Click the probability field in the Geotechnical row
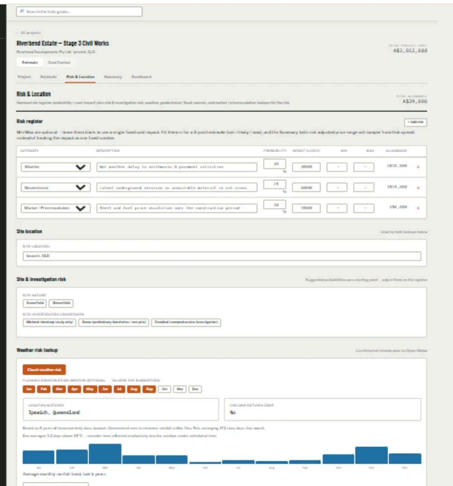453x486 pixels. click(275, 184)
